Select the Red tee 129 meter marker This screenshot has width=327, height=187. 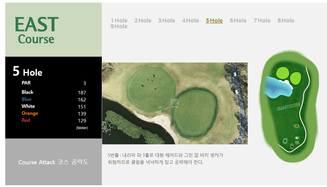(26, 120)
